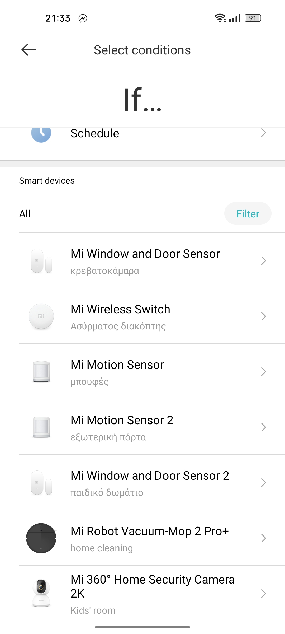Tap the Mi Wireless Switch device icon
The image size is (285, 634).
tap(41, 316)
